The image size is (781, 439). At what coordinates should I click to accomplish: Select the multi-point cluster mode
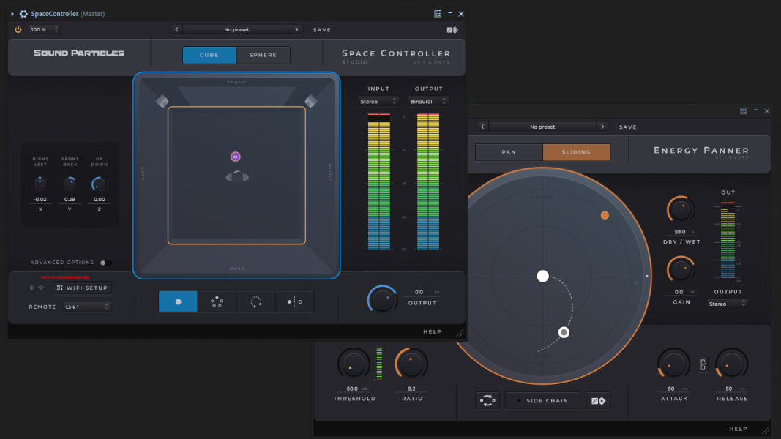pyautogui.click(x=217, y=301)
